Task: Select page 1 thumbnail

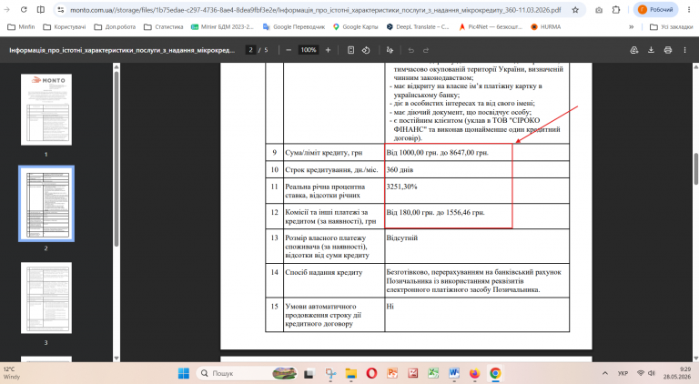Action: 46,109
